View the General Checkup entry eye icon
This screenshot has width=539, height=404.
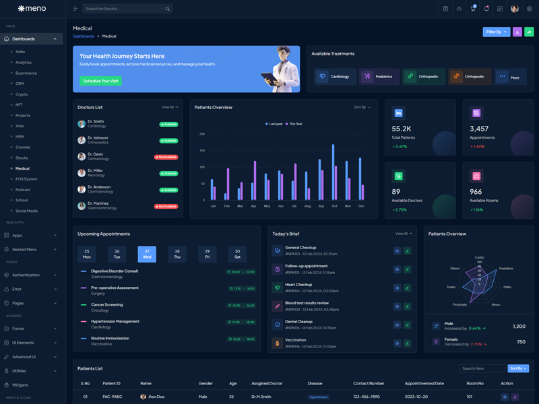(x=397, y=250)
